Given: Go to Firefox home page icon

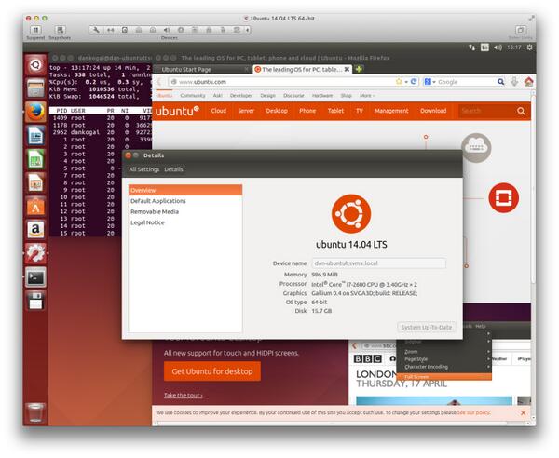Looking at the screenshot, I should click(x=528, y=82).
